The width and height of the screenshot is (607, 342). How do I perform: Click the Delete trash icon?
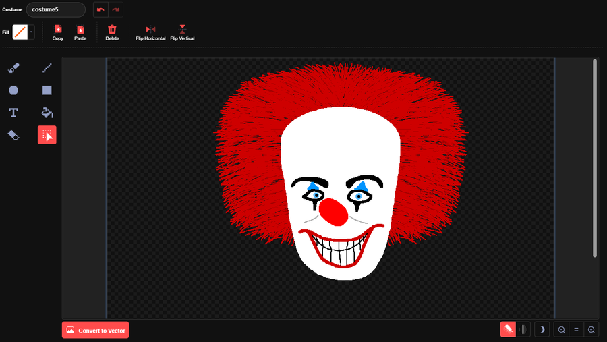tap(112, 32)
